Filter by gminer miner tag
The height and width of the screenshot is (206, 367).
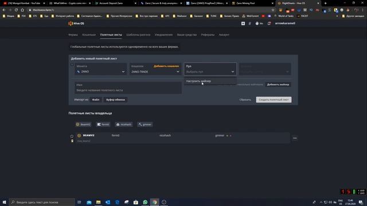[x=145, y=125]
